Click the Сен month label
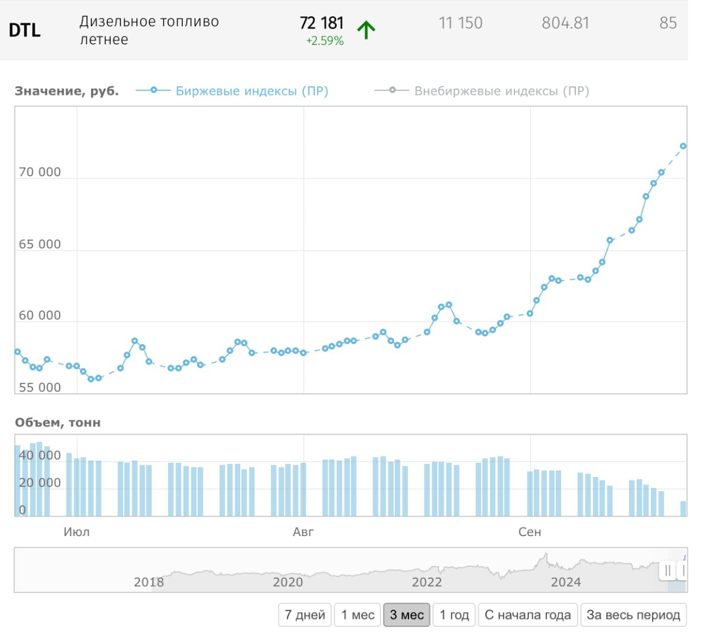Image resolution: width=727 pixels, height=640 pixels. pyautogui.click(x=530, y=532)
